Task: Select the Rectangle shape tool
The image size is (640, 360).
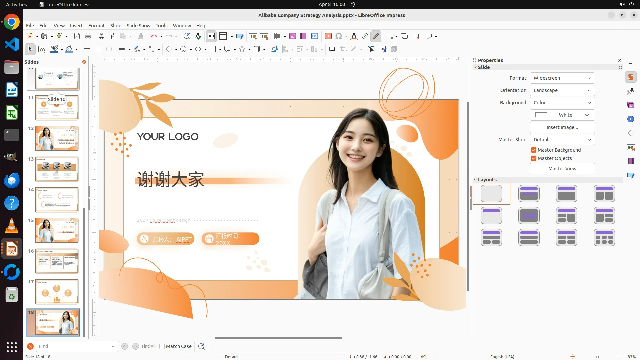Action: coord(98,49)
